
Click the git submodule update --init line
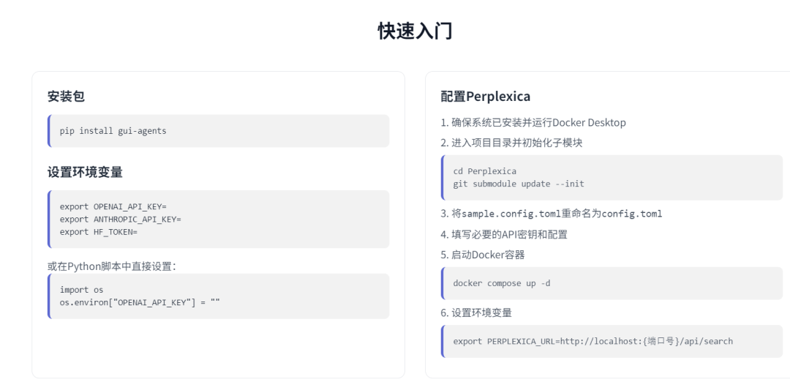(519, 184)
